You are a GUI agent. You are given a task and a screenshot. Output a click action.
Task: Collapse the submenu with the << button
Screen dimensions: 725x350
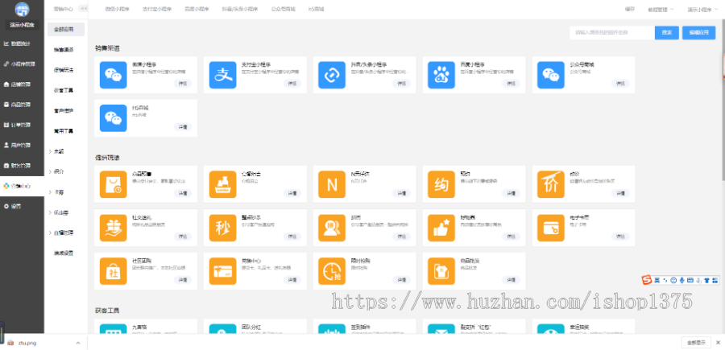(83, 8)
